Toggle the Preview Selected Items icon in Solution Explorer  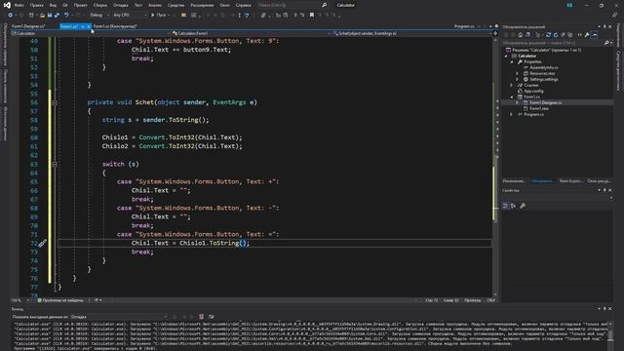coord(594,35)
